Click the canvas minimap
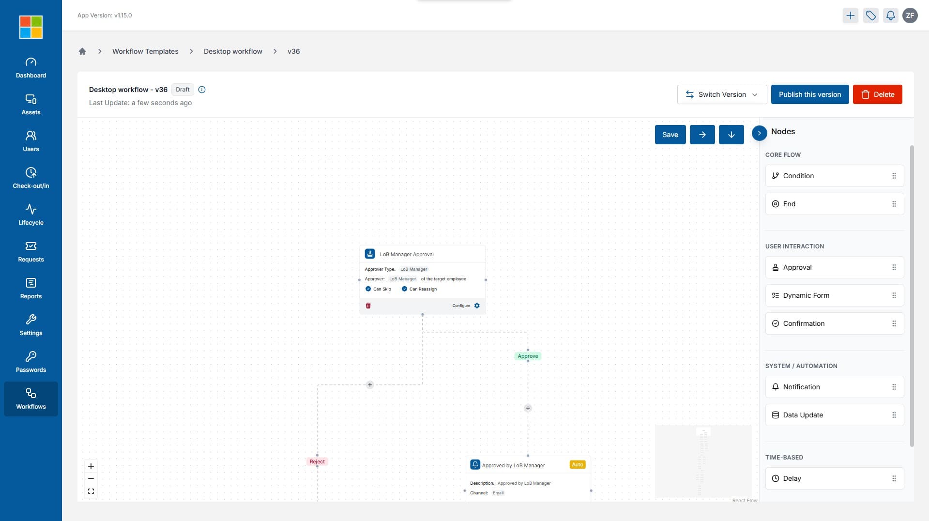The height and width of the screenshot is (521, 929). point(703,461)
